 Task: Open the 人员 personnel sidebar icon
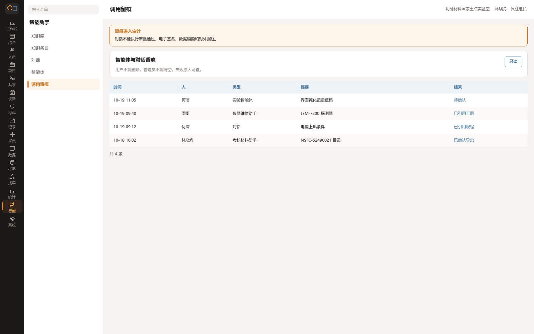[12, 53]
